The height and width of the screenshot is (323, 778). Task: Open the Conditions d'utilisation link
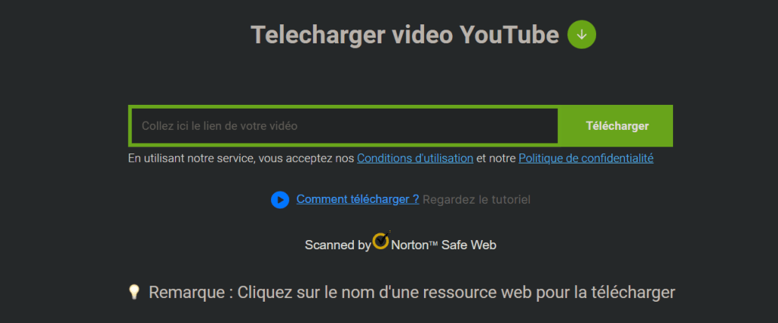(x=415, y=159)
